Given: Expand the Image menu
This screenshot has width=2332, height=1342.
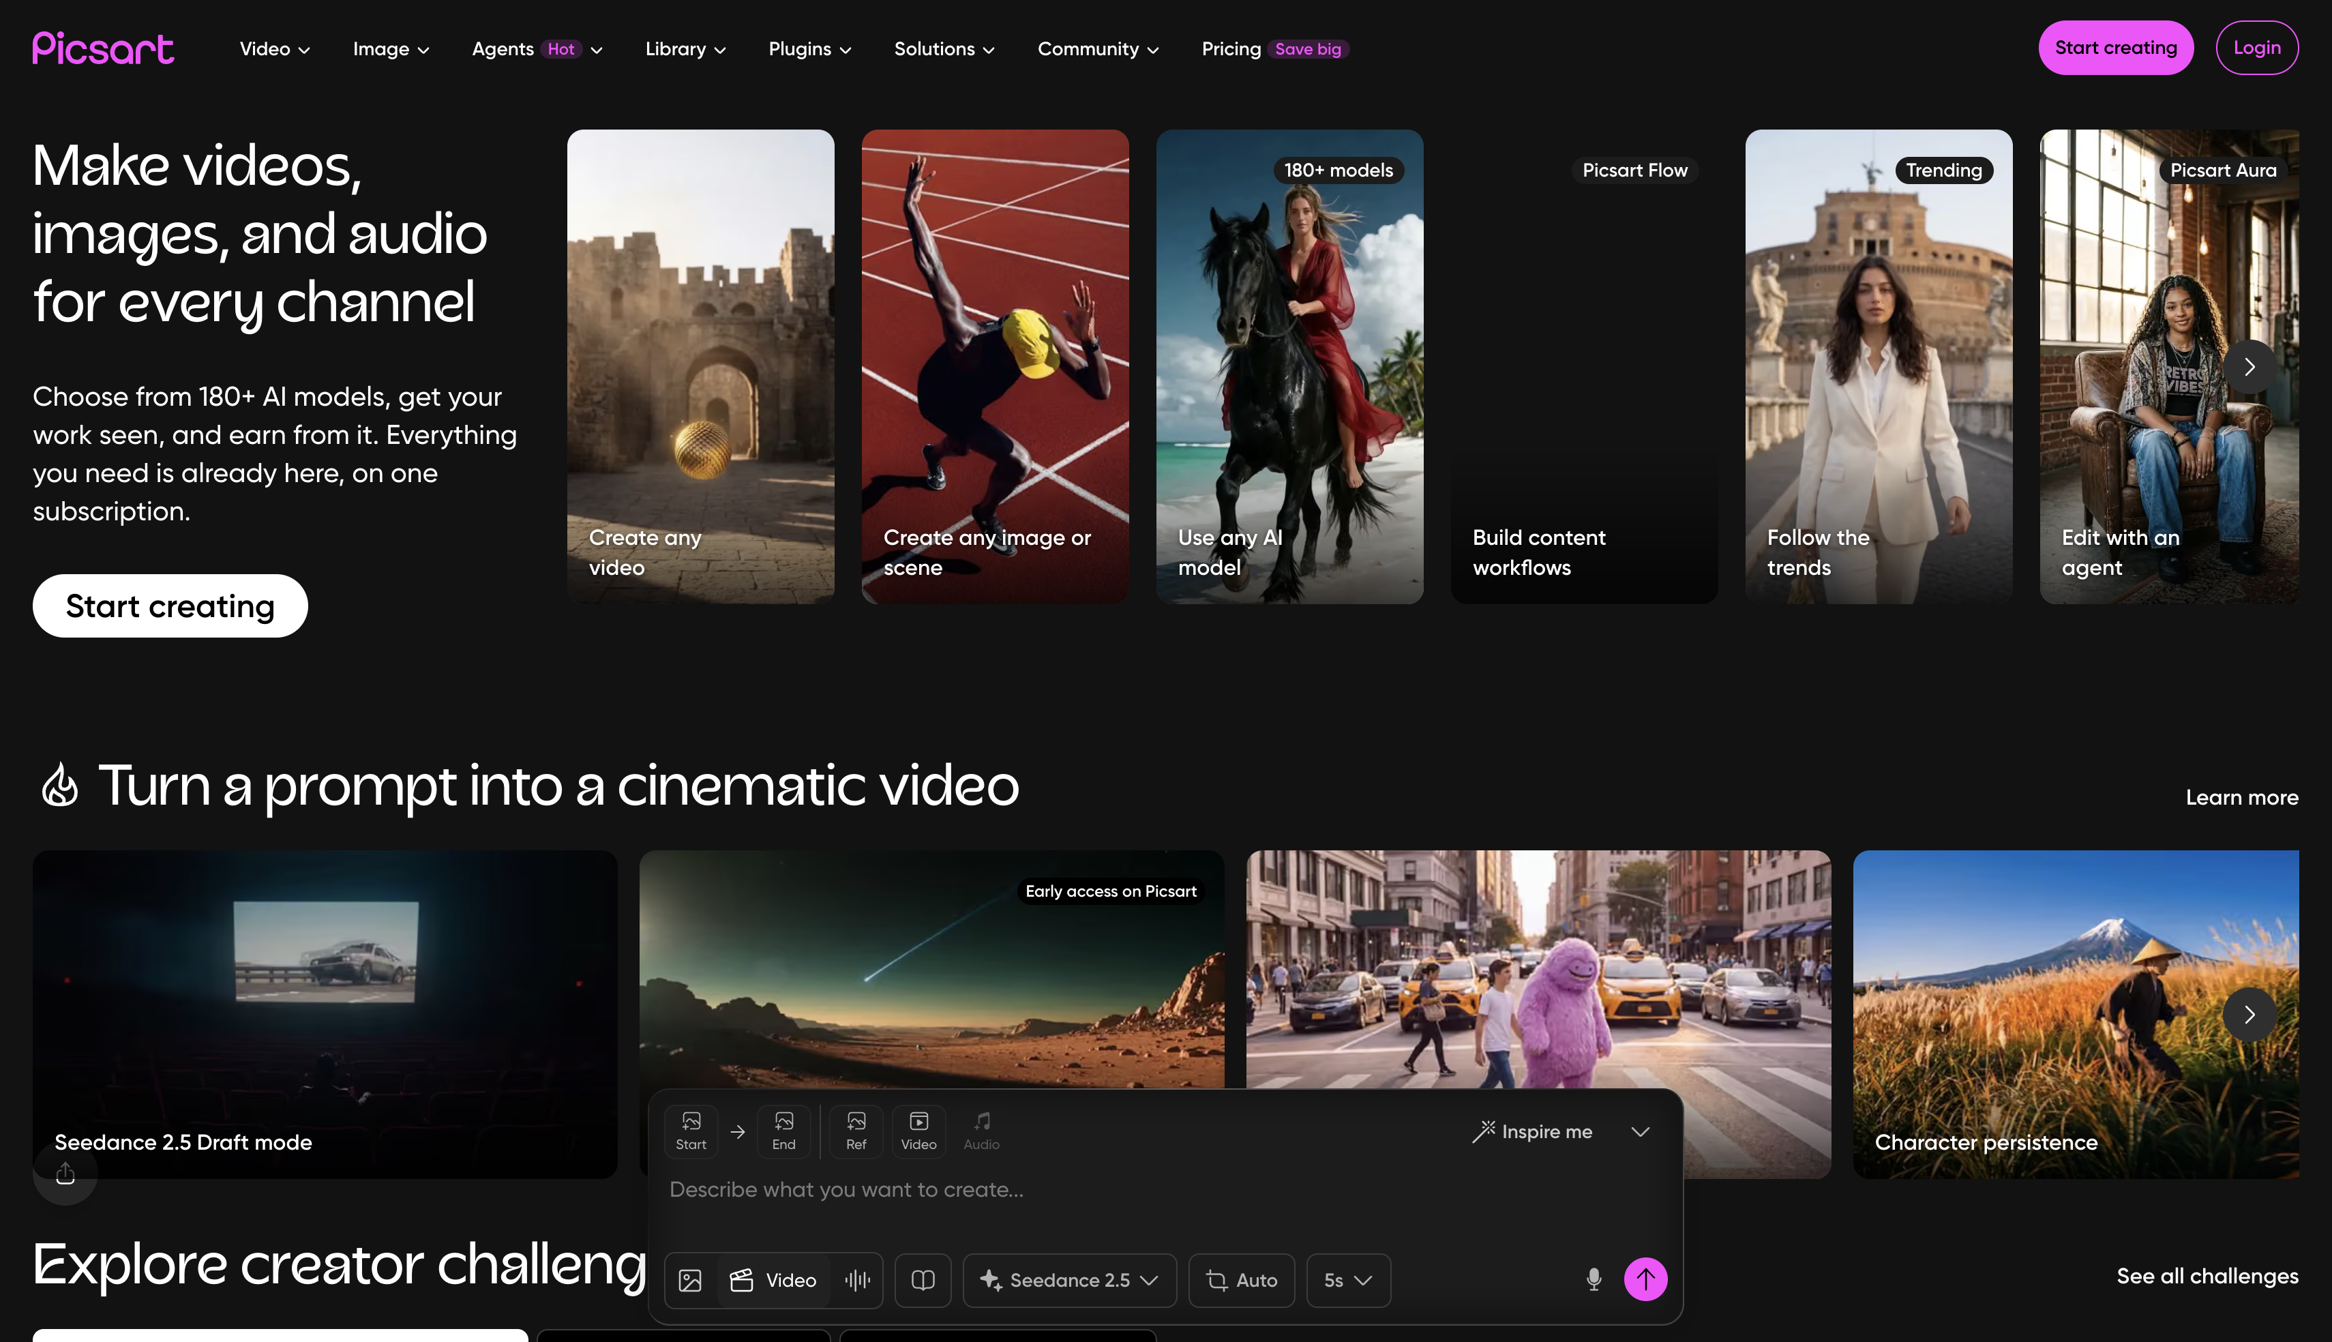Looking at the screenshot, I should pos(391,49).
